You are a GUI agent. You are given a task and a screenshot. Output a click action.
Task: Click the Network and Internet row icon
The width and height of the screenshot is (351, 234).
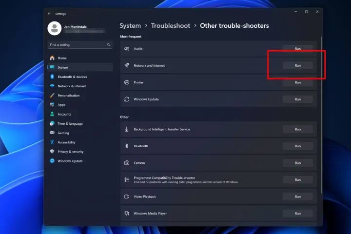click(x=127, y=65)
